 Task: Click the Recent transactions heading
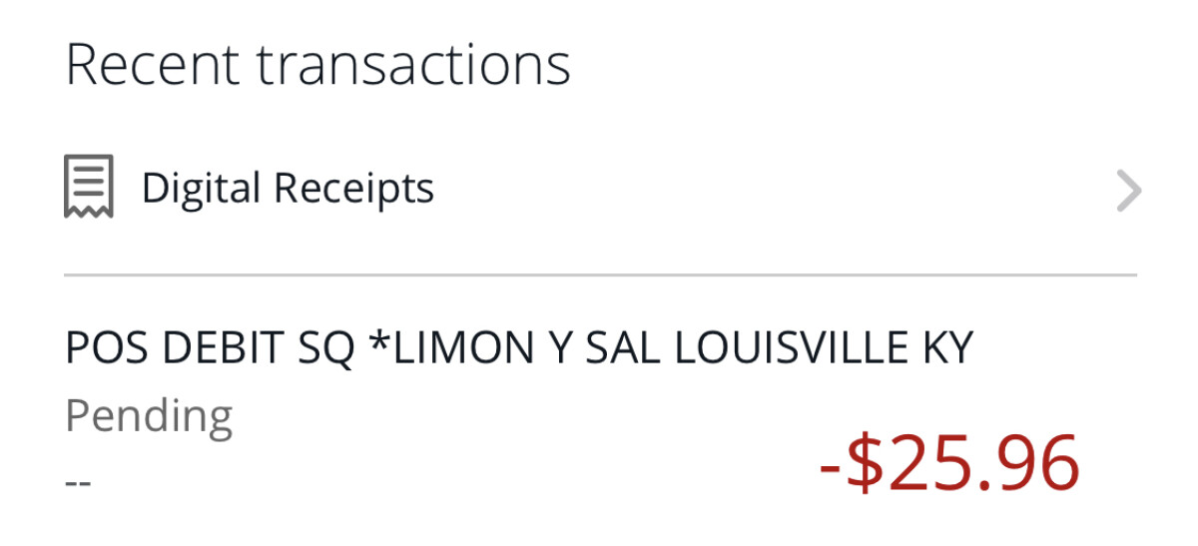(317, 66)
